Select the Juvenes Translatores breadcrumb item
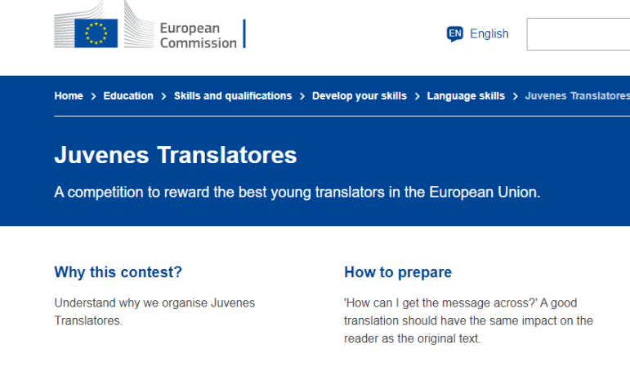 coord(578,96)
